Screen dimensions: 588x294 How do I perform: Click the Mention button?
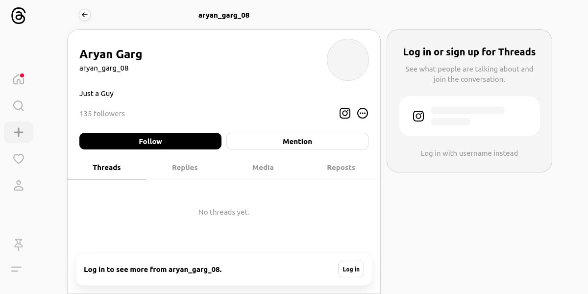point(297,141)
